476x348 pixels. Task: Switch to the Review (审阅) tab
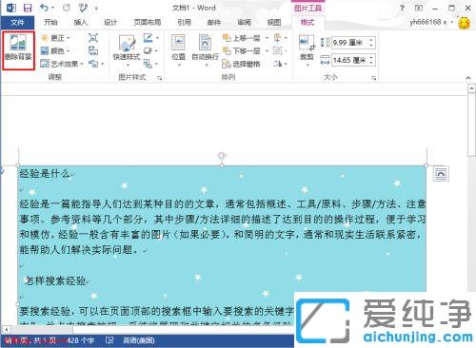(244, 22)
